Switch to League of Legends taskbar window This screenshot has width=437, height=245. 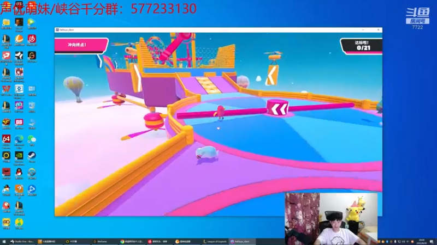pos(215,242)
